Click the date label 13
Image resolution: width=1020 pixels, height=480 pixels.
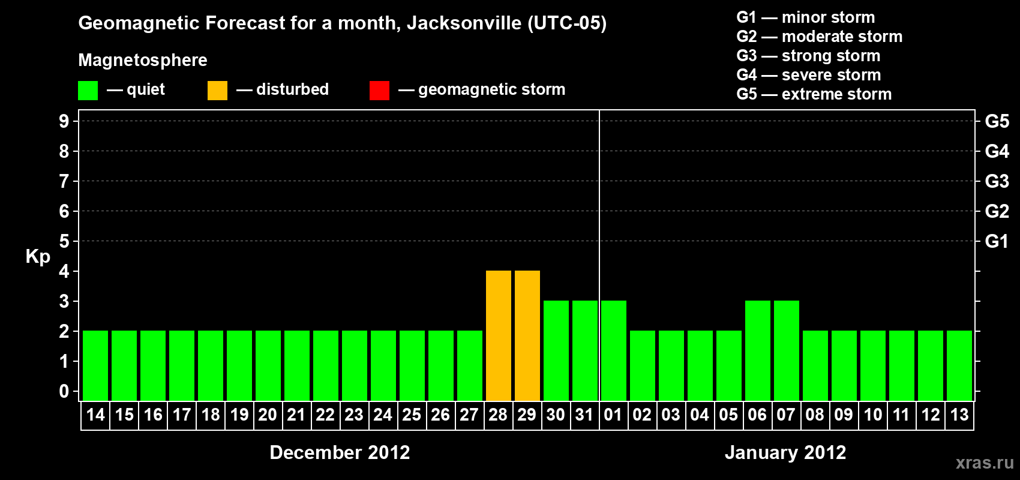959,415
